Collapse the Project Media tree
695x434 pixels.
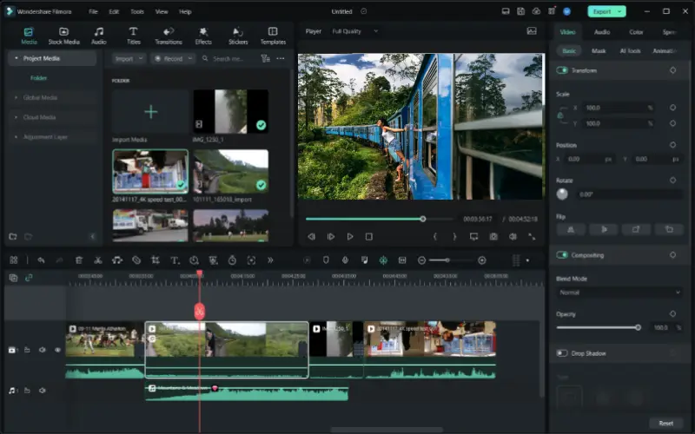click(x=17, y=58)
